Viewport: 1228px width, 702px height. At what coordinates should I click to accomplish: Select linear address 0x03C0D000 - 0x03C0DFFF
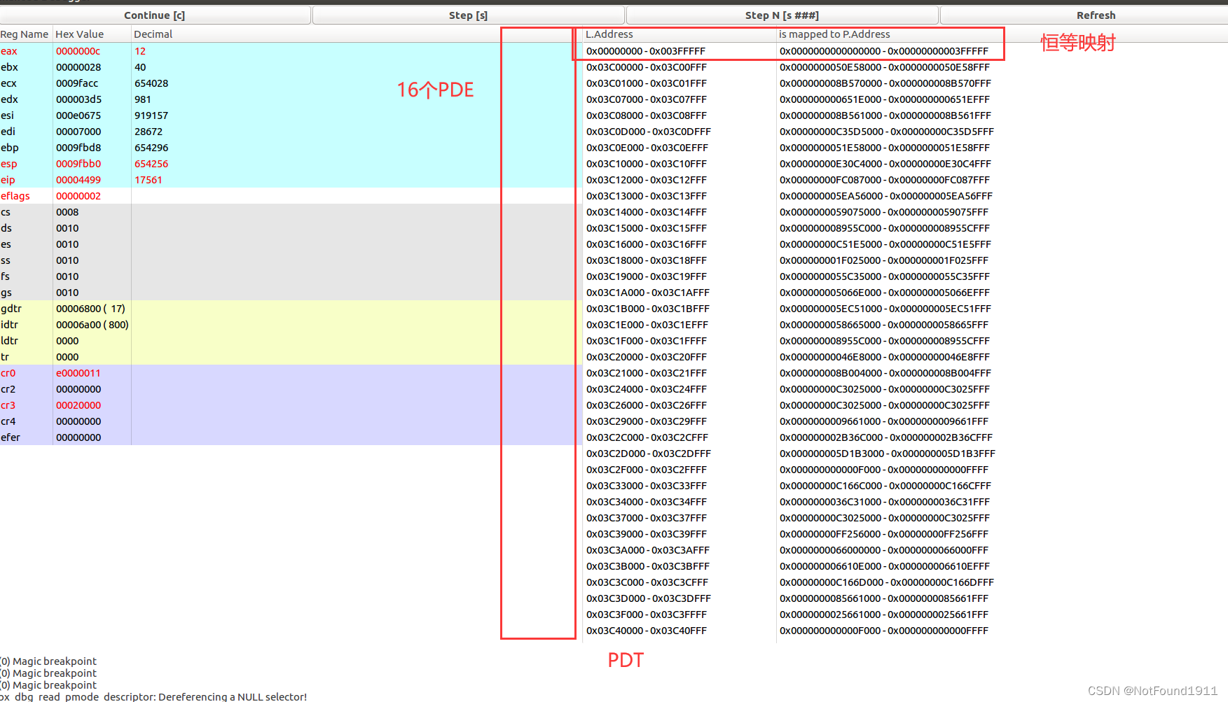[x=649, y=132]
